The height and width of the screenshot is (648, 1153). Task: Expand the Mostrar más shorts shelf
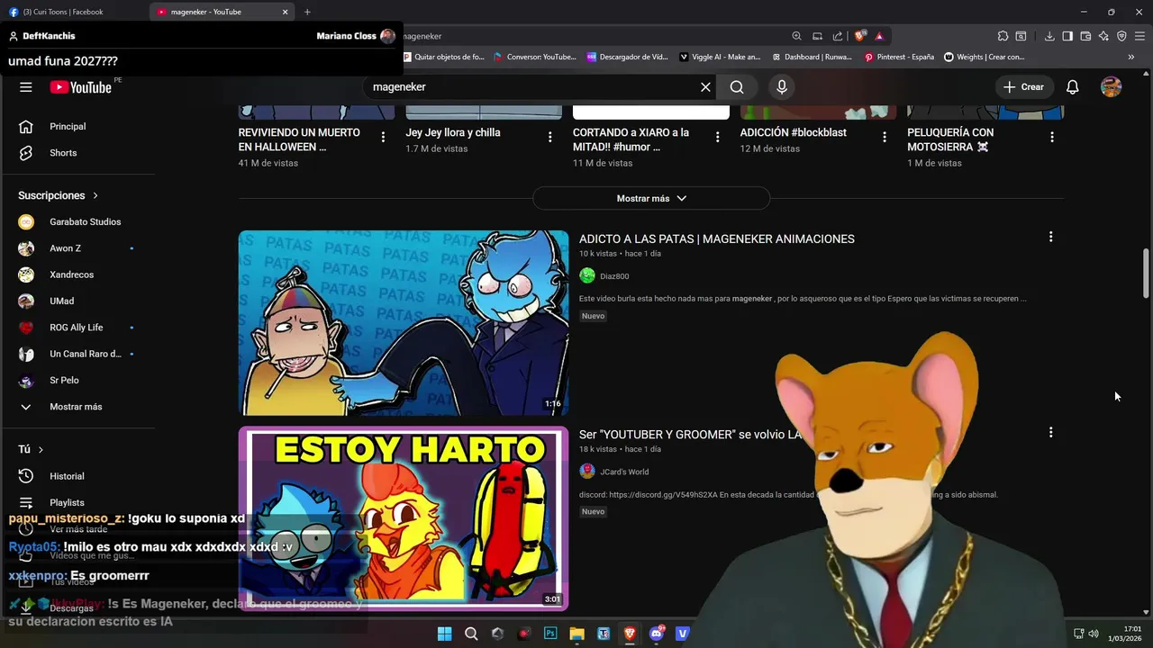(x=651, y=198)
